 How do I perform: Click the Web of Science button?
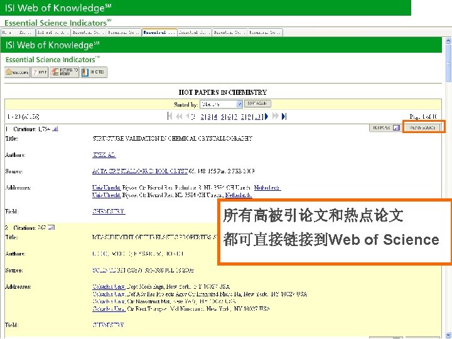pyautogui.click(x=422, y=127)
